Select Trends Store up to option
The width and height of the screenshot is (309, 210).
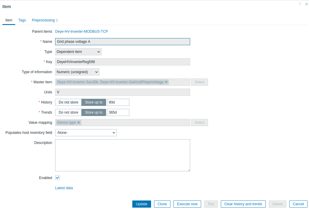click(x=94, y=112)
